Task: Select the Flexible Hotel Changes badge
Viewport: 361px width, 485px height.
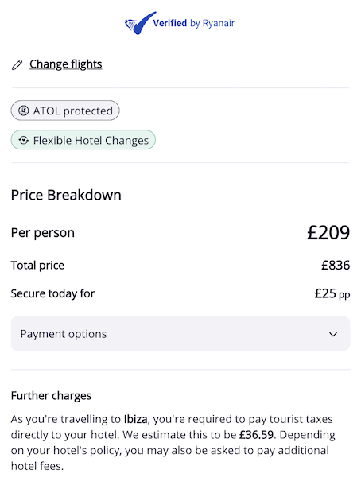Action: point(83,140)
